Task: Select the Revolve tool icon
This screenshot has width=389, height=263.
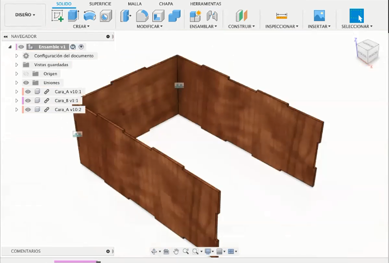Action: [x=90, y=16]
